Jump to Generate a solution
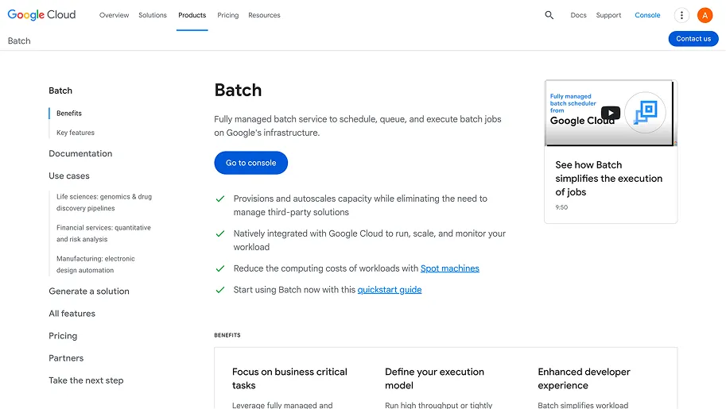Viewport: 726px width, 409px height. coord(89,291)
